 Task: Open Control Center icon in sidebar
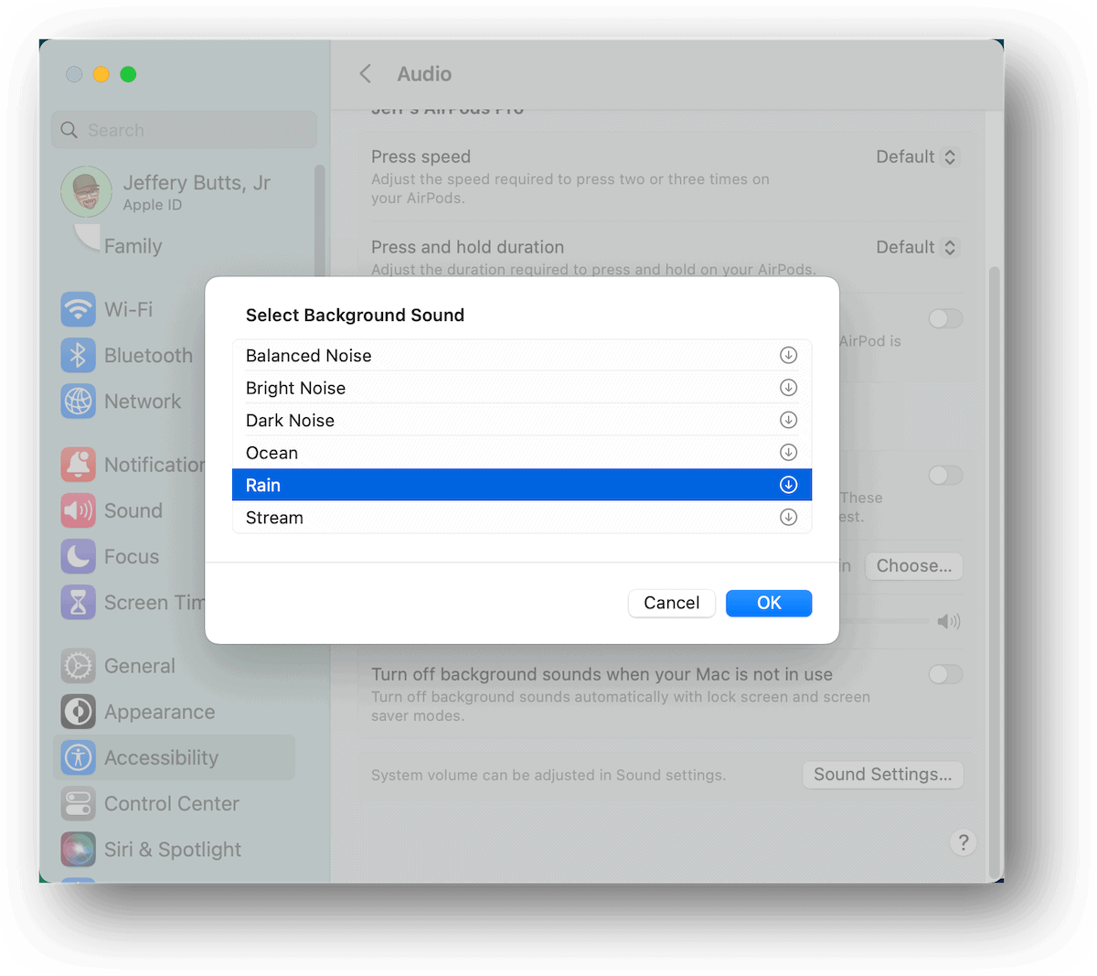click(x=79, y=803)
